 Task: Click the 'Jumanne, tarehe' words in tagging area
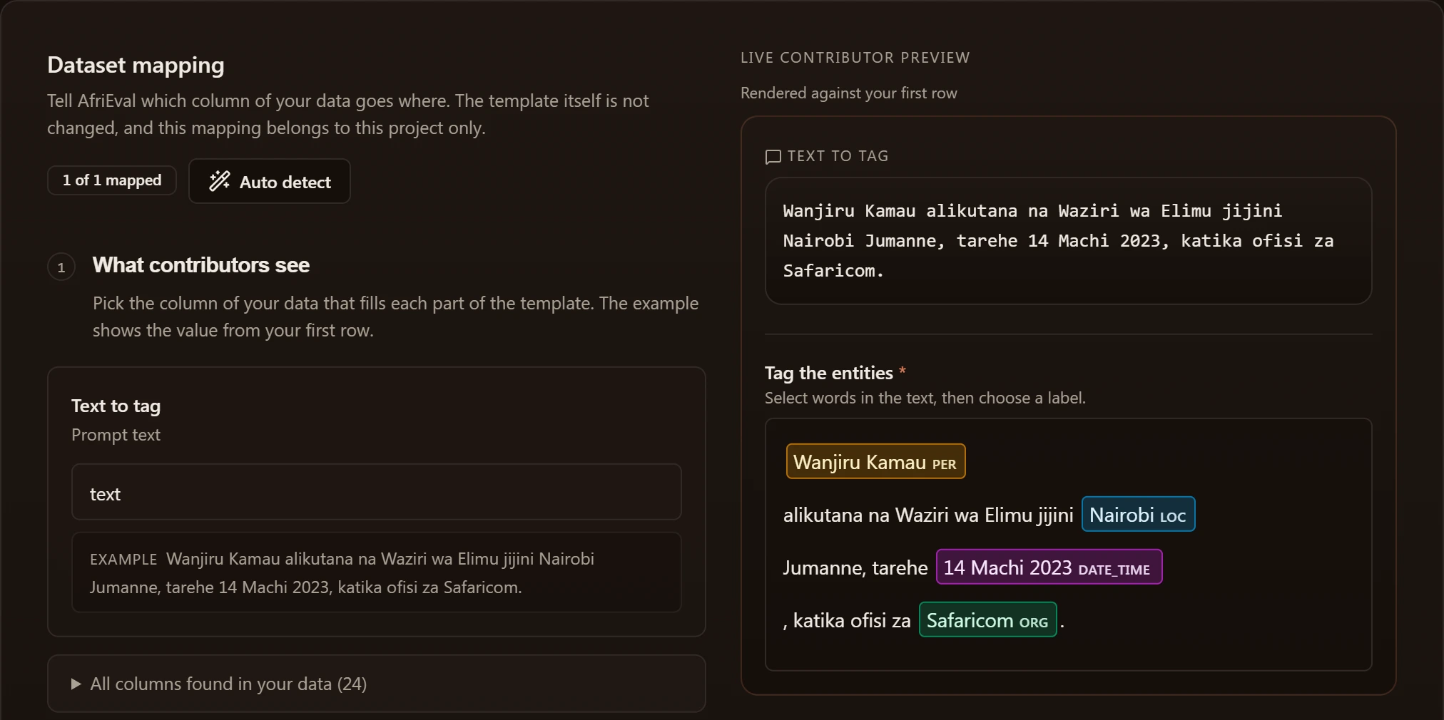pyautogui.click(x=855, y=568)
